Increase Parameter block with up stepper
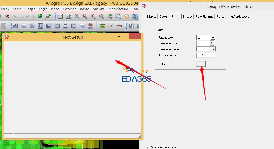Viewport: 274px width, 149px height. pyautogui.click(x=212, y=42)
